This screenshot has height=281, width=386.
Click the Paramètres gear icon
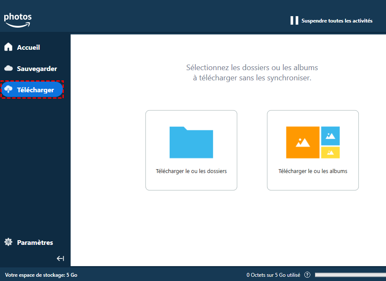pyautogui.click(x=9, y=242)
